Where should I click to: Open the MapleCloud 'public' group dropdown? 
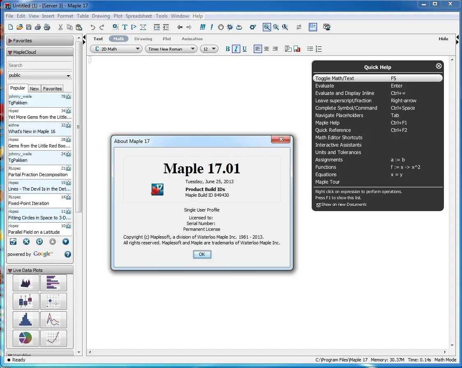[x=39, y=76]
